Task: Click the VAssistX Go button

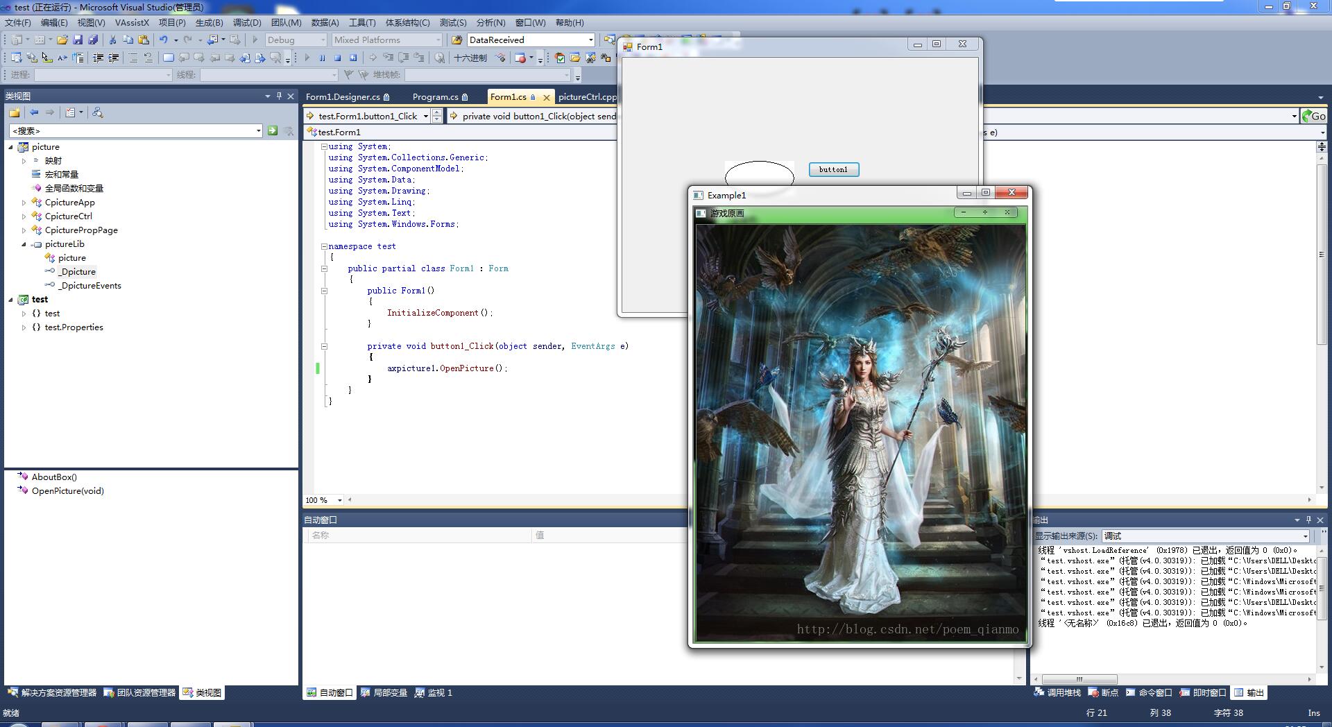Action: [x=1314, y=116]
